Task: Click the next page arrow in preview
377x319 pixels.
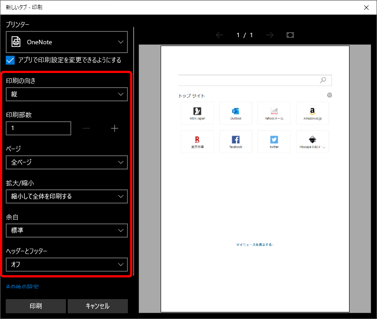Action: coord(270,35)
